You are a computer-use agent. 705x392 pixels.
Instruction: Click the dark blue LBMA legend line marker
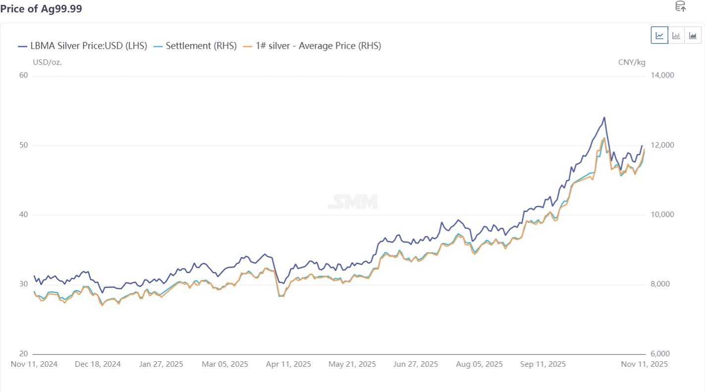[x=22, y=46]
